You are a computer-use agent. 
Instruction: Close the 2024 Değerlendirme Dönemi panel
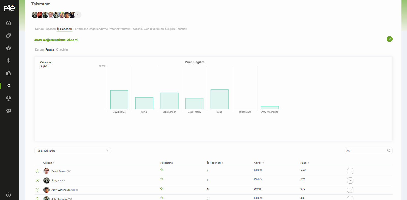click(x=389, y=39)
